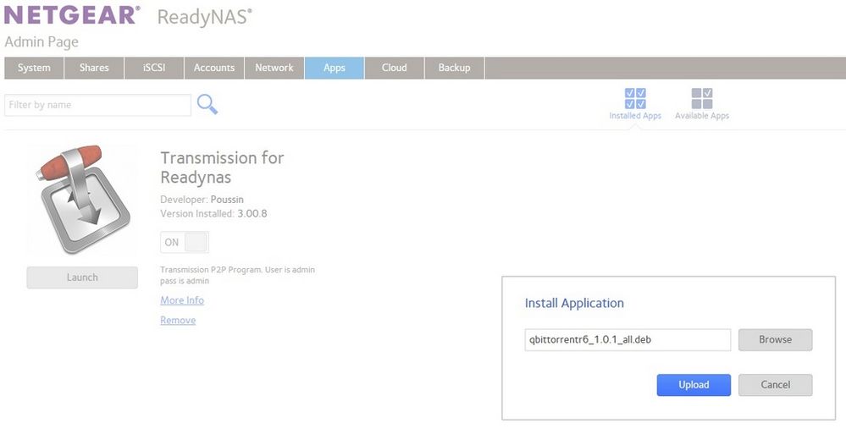
Task: Click the blue Upload button
Action: click(694, 385)
